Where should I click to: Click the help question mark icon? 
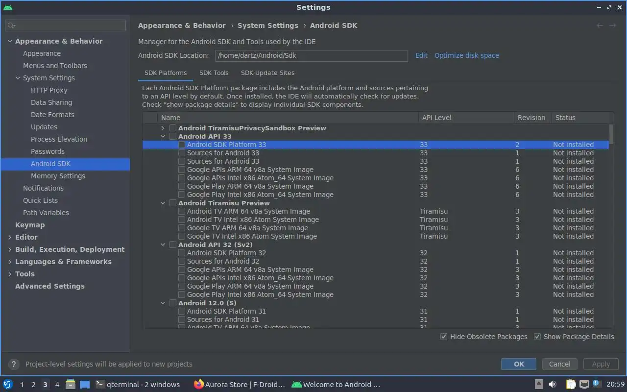(14, 364)
